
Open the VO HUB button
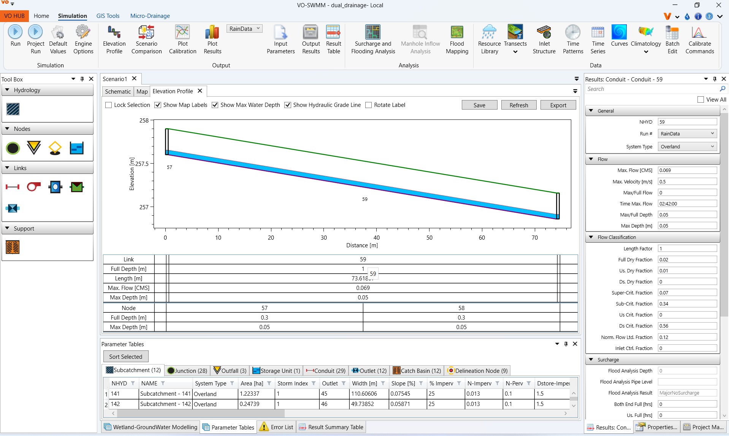pyautogui.click(x=14, y=16)
